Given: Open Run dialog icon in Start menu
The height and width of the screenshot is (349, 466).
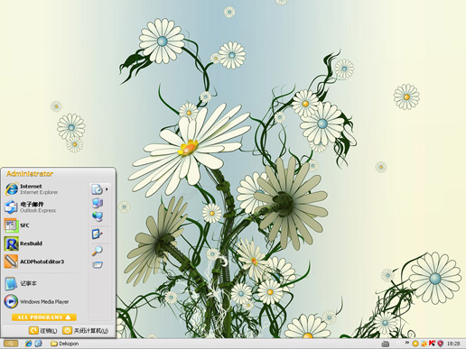Looking at the screenshot, I should click(98, 265).
